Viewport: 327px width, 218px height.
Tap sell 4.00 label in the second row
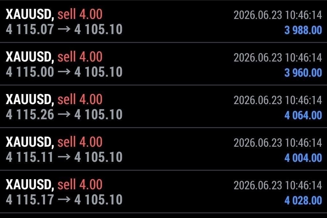pos(80,57)
